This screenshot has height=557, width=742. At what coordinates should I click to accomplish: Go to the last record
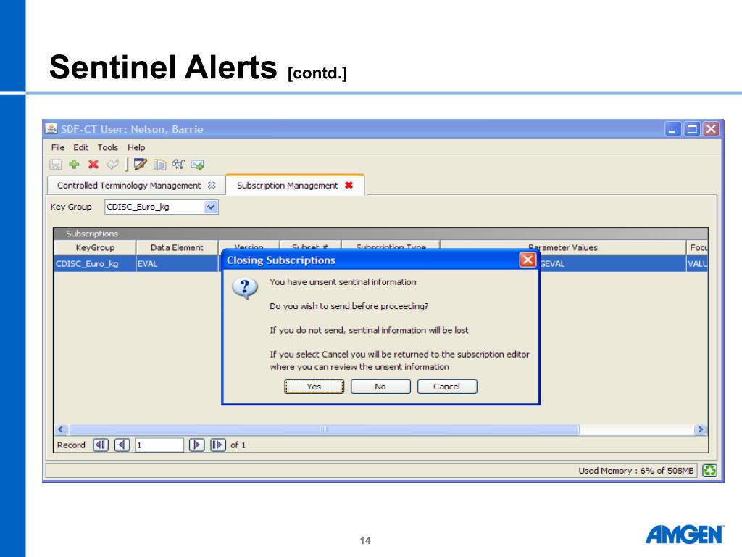point(218,445)
